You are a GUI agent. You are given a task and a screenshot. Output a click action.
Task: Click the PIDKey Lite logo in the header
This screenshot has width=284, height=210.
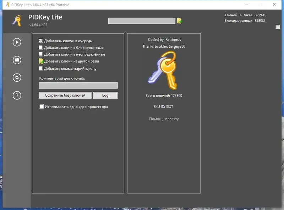coord(17,20)
